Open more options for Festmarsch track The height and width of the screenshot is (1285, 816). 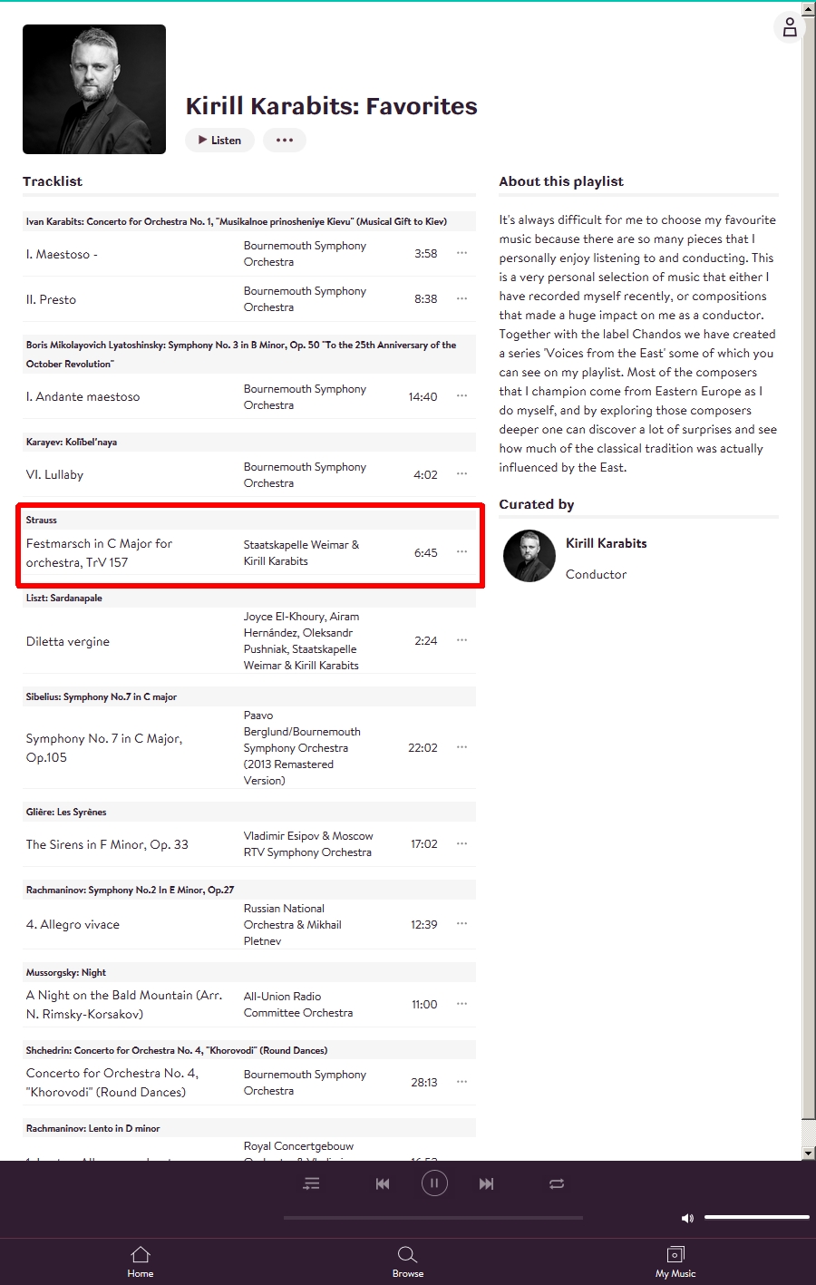click(462, 552)
